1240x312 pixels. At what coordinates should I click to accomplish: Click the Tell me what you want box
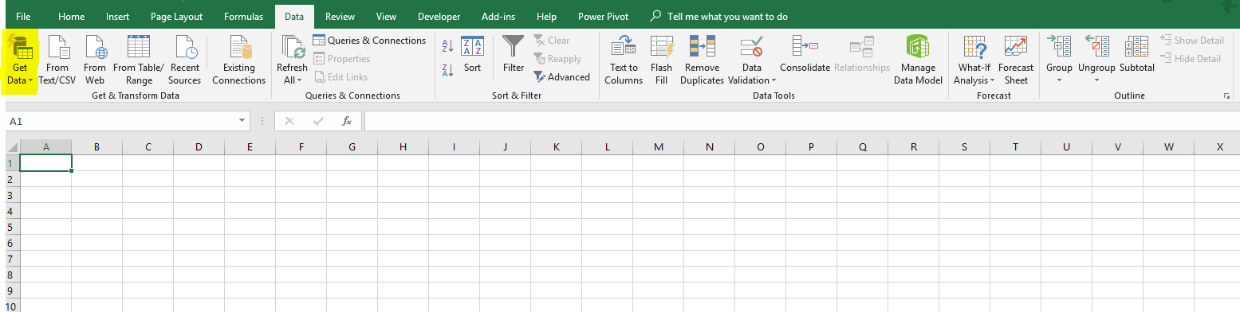718,16
